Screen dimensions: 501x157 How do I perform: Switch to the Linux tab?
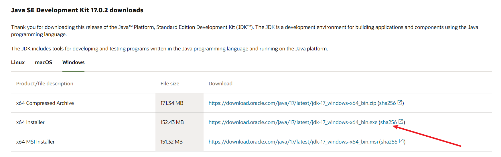[x=18, y=62]
